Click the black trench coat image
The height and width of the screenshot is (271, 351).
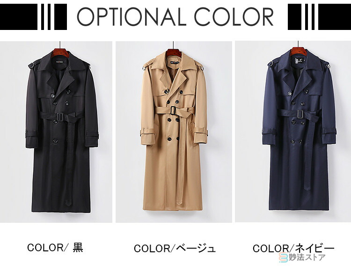[56, 132]
